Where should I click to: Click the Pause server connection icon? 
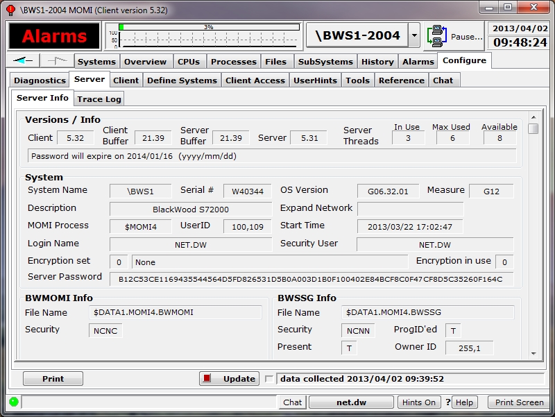pos(438,35)
